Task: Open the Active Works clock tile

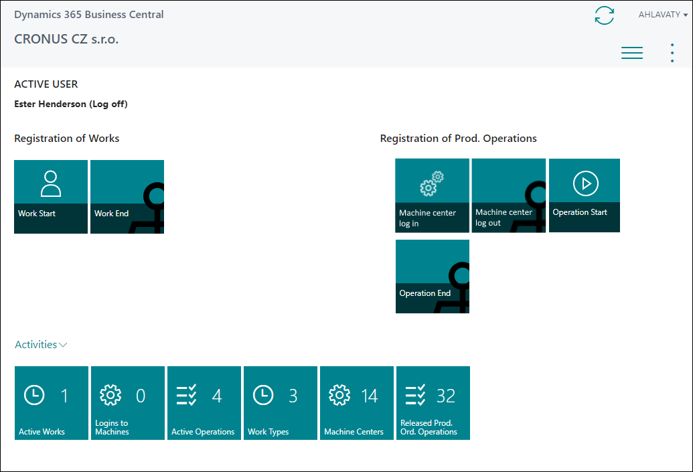Action: pyautogui.click(x=52, y=402)
